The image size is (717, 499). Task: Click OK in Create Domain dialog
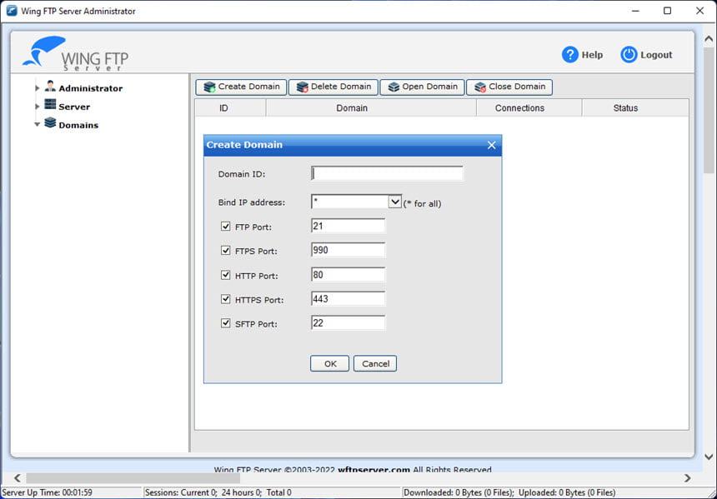click(x=329, y=364)
